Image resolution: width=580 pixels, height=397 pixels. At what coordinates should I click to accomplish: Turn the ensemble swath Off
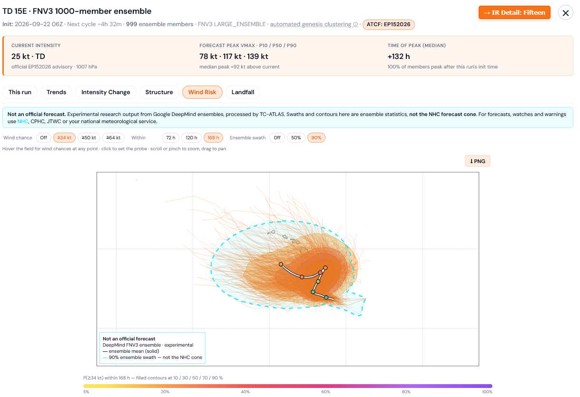(276, 138)
